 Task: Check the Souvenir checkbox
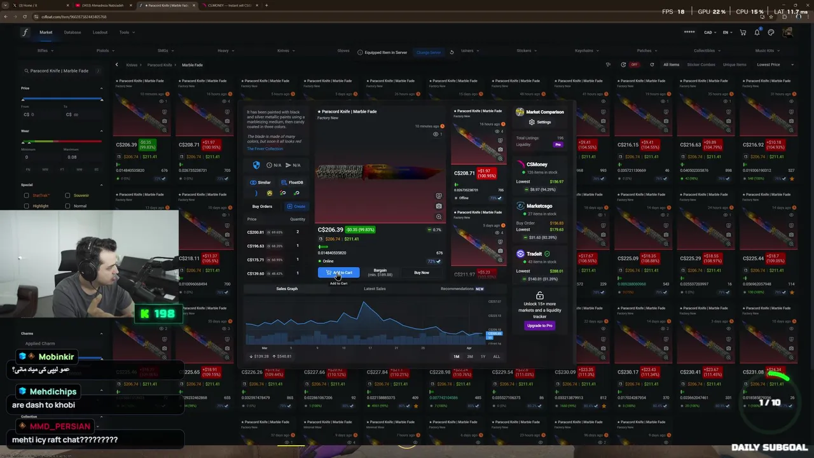67,195
